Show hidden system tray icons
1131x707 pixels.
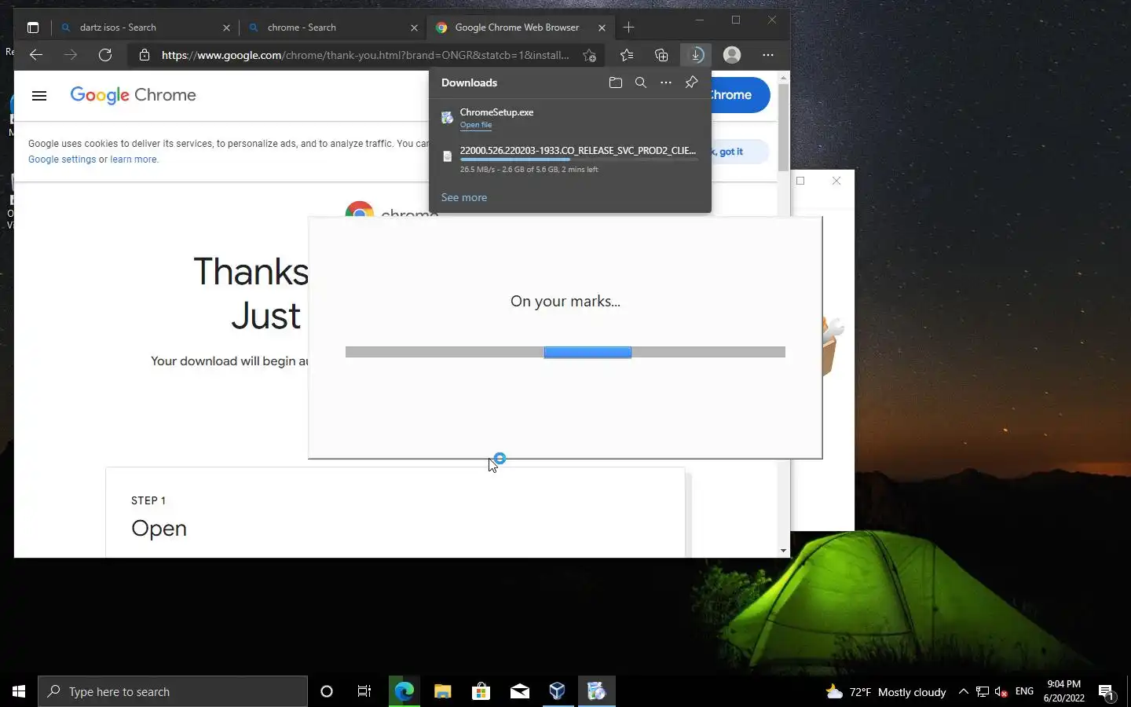click(963, 692)
